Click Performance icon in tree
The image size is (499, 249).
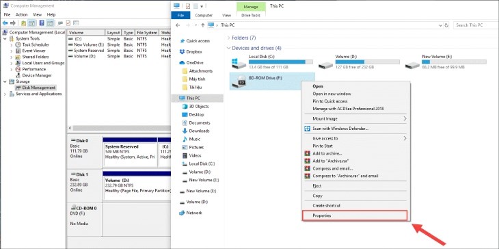pos(18,69)
